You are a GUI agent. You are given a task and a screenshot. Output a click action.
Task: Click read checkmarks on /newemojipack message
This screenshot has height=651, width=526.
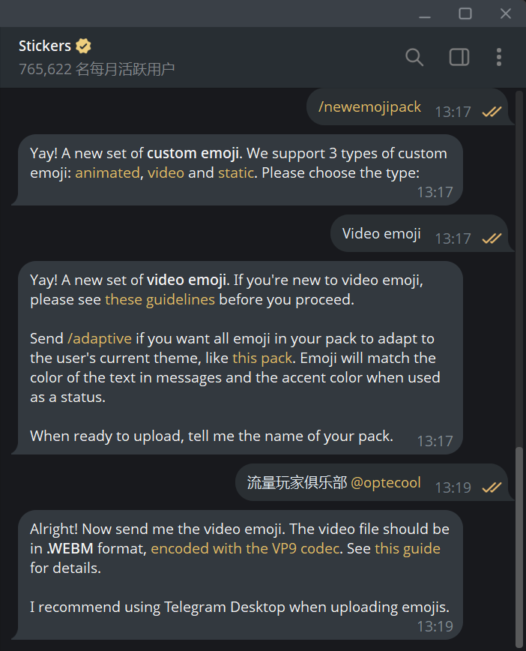(x=492, y=112)
